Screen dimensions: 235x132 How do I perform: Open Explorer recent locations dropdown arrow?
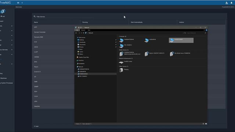[x=82, y=33]
